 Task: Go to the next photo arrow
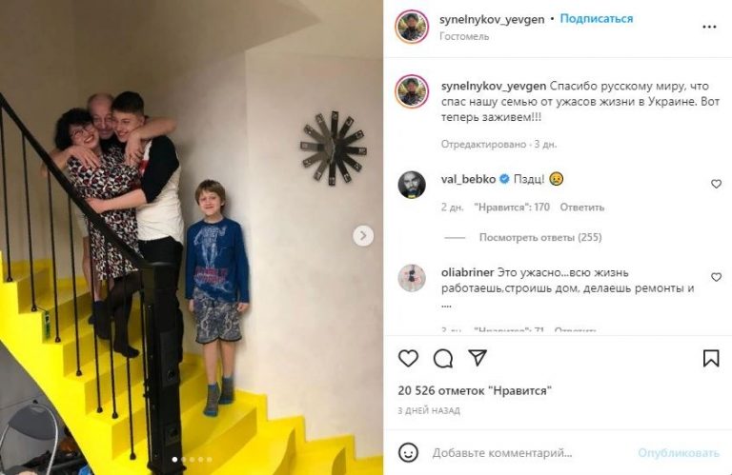tap(363, 236)
